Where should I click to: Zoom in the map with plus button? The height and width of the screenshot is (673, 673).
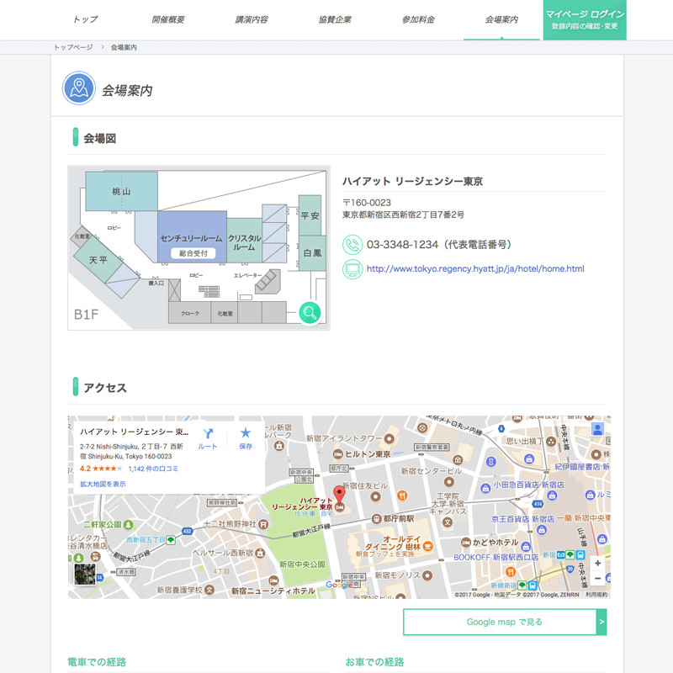point(597,563)
